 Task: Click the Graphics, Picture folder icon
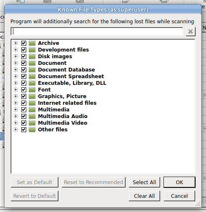coord(32,96)
